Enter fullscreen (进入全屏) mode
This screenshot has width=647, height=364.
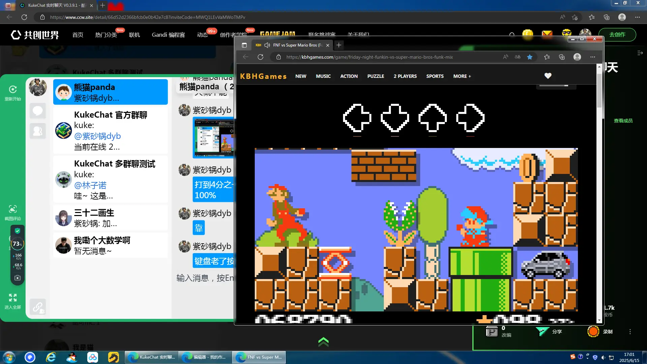[x=13, y=298]
